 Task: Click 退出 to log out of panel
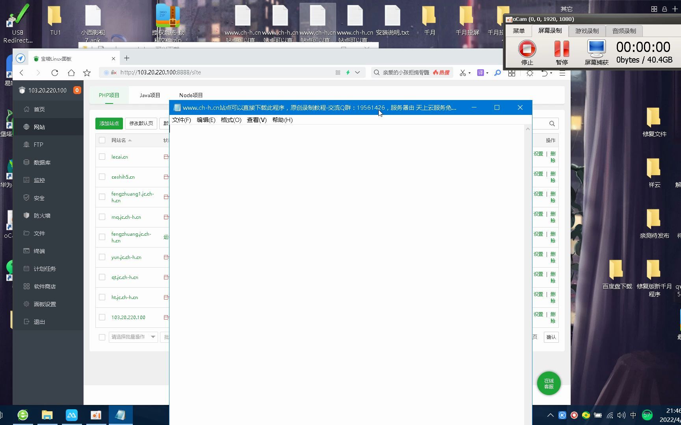coord(39,322)
